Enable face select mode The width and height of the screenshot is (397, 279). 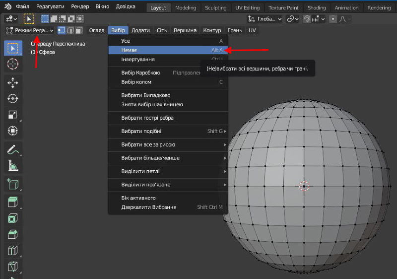click(79, 30)
